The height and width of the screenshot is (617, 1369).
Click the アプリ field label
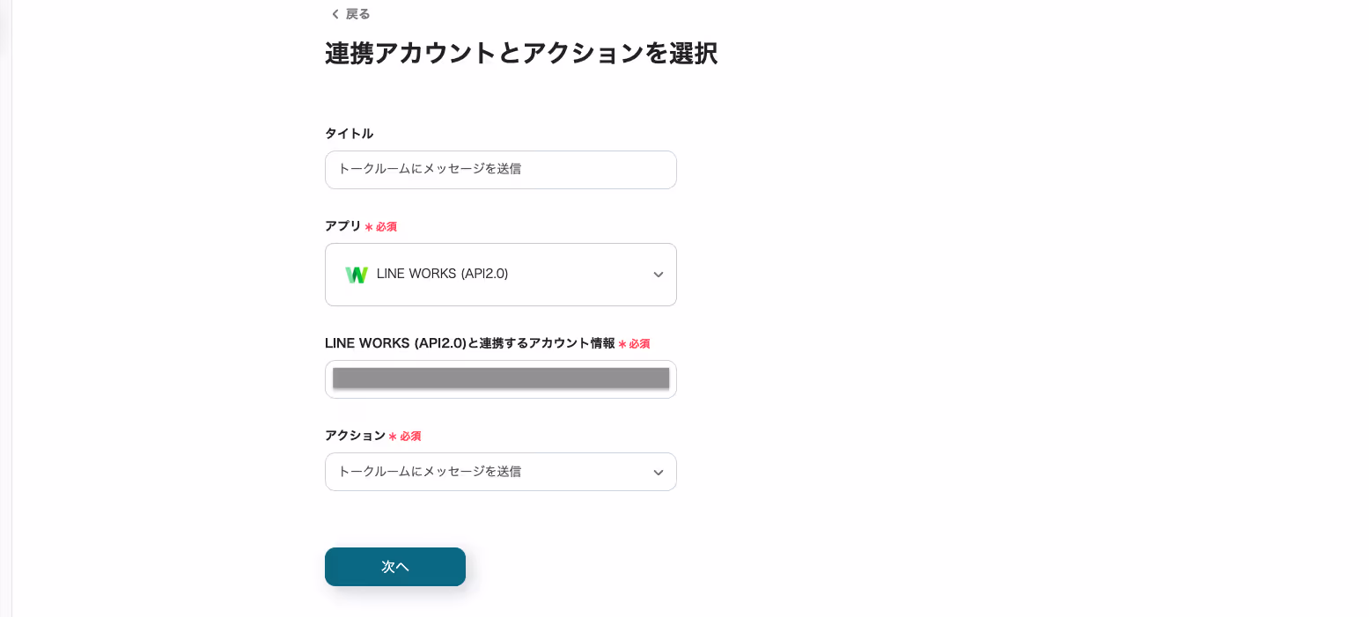[343, 226]
